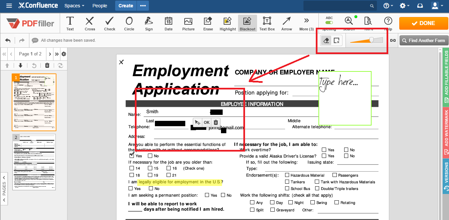449x220 pixels.
Task: Open page settings gear icon
Action: pos(64,54)
